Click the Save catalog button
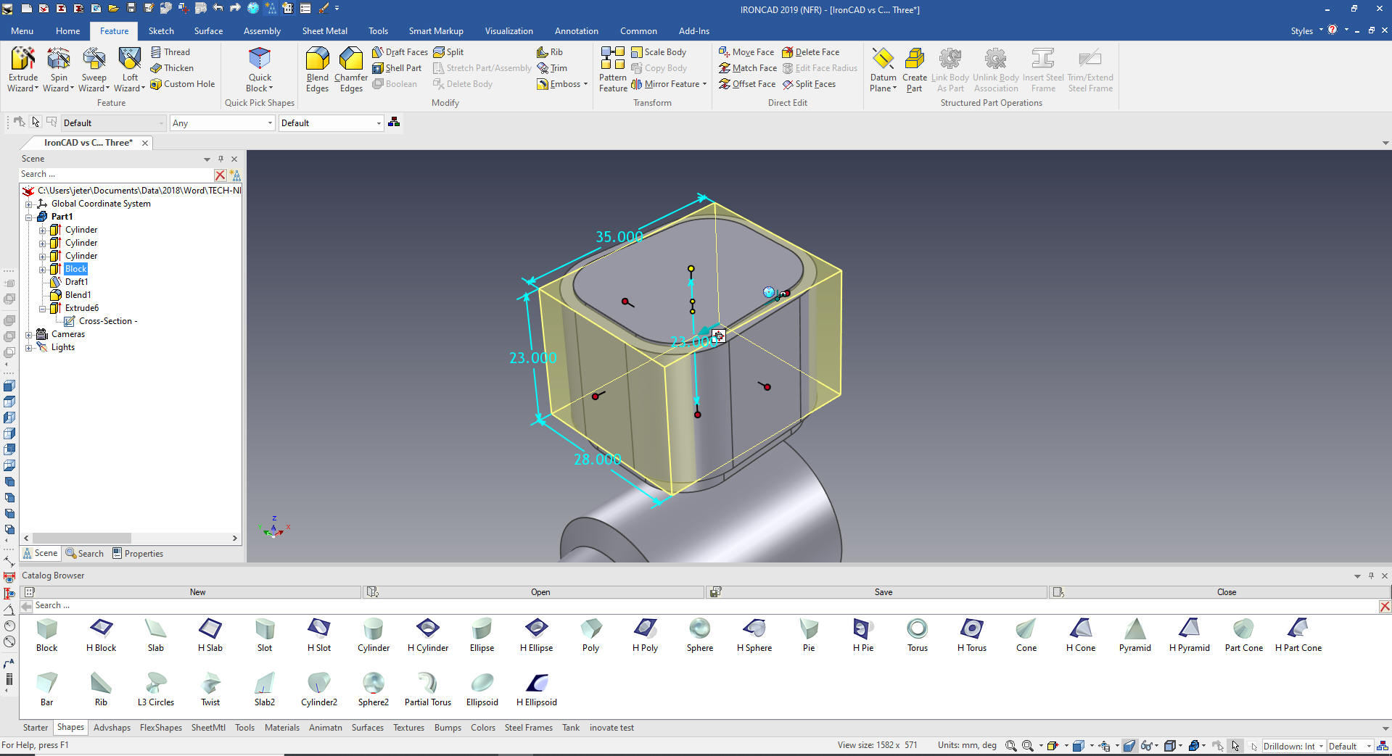 [x=883, y=592]
